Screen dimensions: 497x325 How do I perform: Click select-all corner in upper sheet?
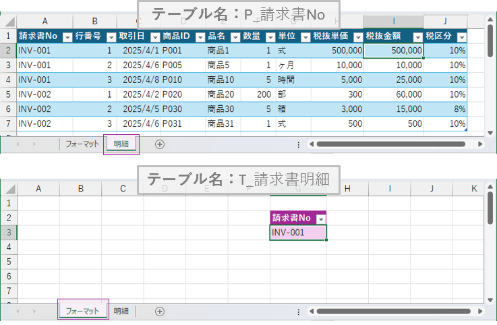pos(8,22)
